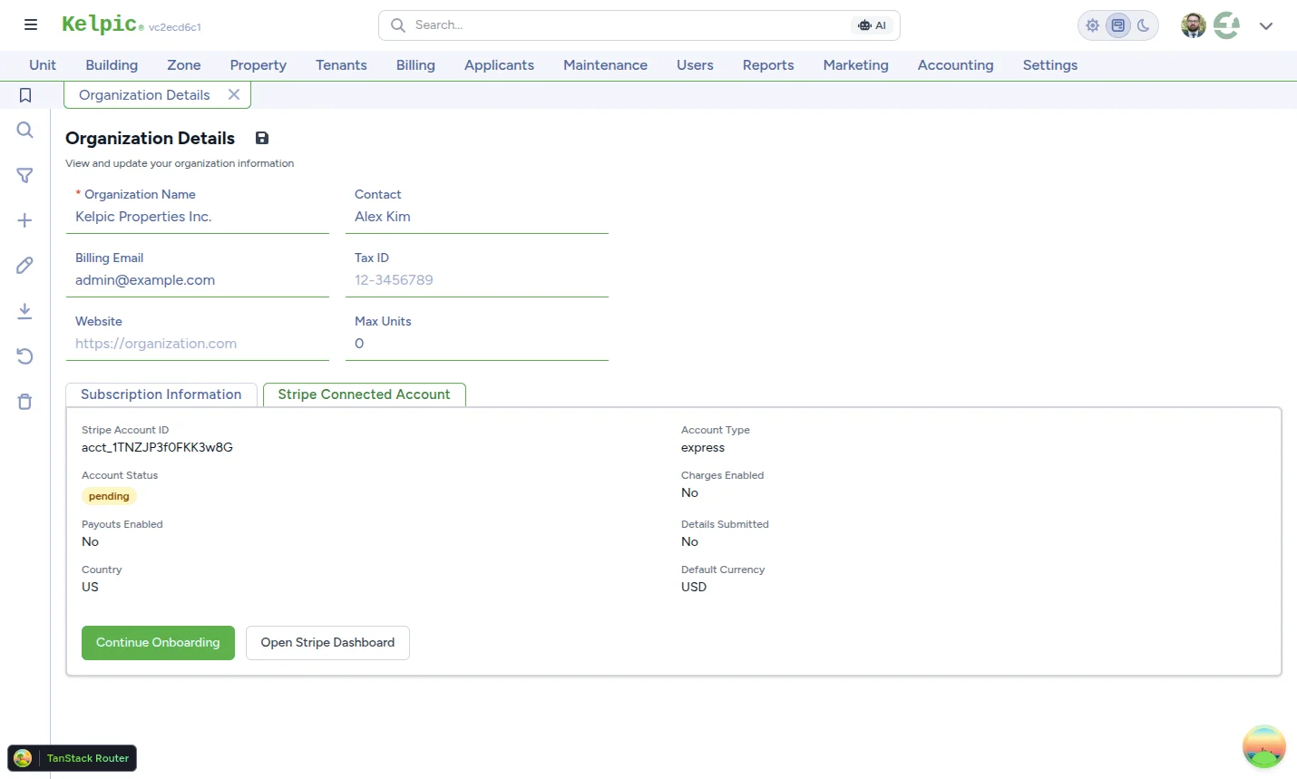This screenshot has height=779, width=1297.
Task: Open the Unit menu
Action: coord(43,65)
